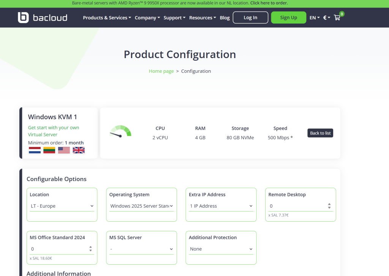The width and height of the screenshot is (389, 276).
Task: Click the Back to list button
Action: click(x=320, y=133)
